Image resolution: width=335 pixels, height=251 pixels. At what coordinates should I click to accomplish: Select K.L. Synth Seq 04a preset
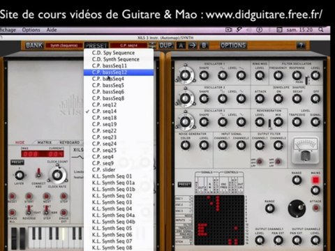pyautogui.click(x=119, y=215)
